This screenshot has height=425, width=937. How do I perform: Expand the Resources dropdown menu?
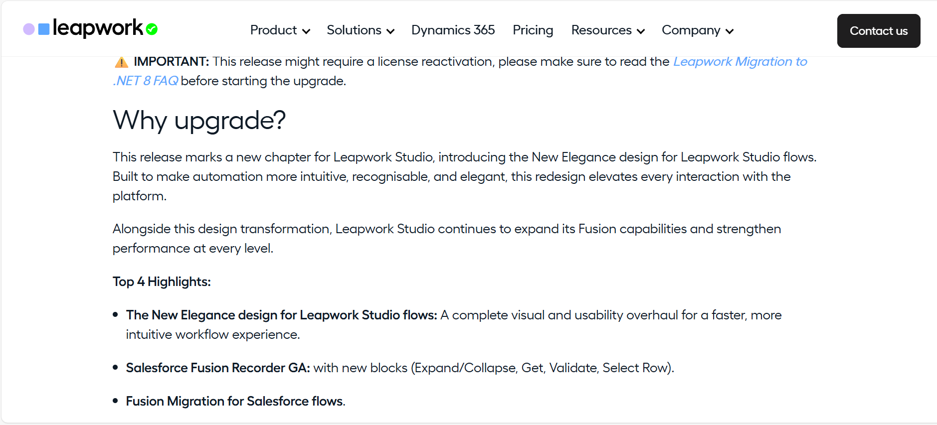(607, 30)
